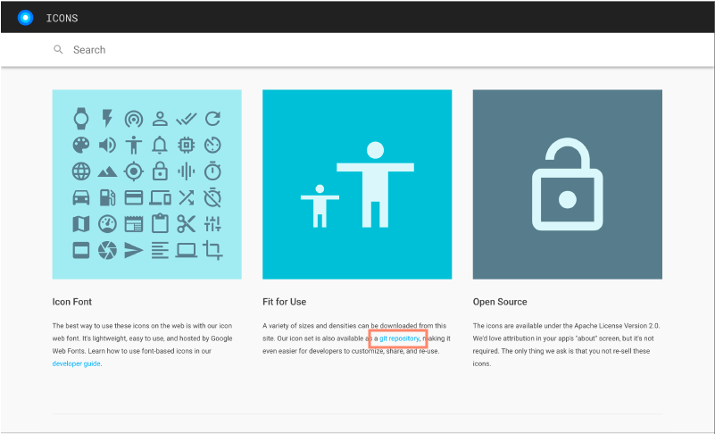Click the search magnifier icon

pos(58,50)
